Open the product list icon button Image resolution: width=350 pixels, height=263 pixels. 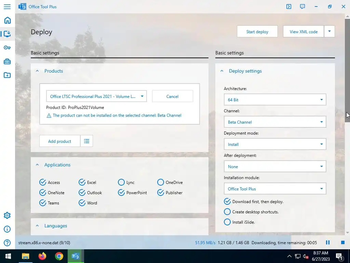86,141
